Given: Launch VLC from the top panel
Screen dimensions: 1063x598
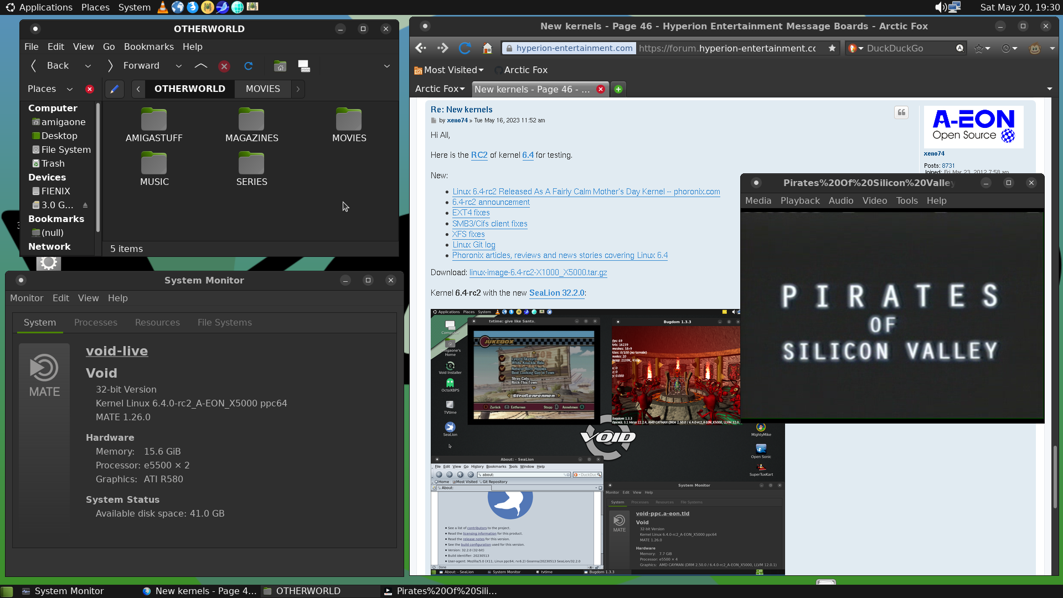Looking at the screenshot, I should 162,7.
